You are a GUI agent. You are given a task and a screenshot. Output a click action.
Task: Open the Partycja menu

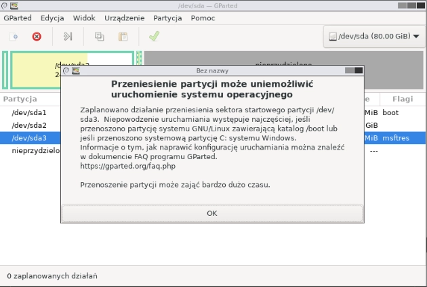[167, 18]
